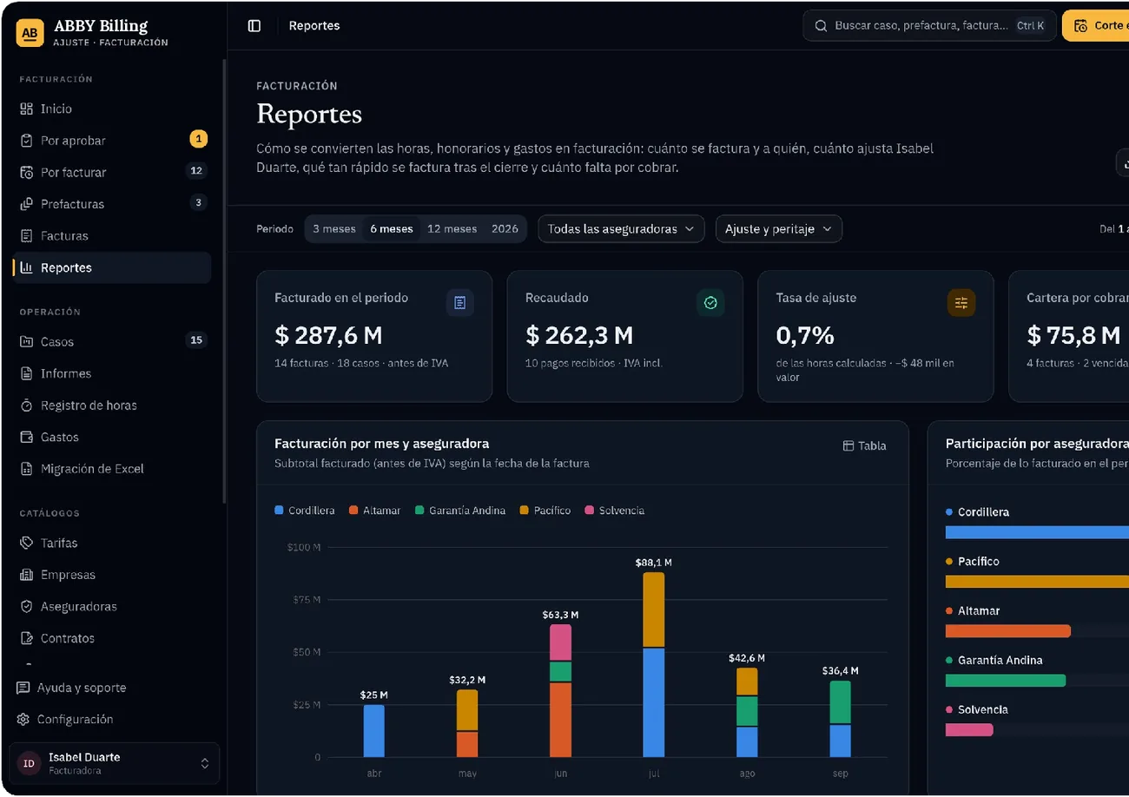
Task: Select the 6 meses period option
Action: click(392, 229)
